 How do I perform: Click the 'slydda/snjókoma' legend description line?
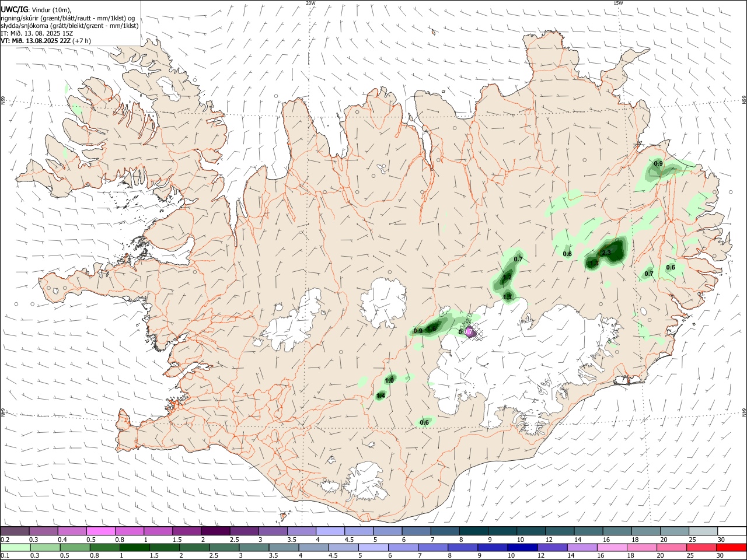pos(70,26)
